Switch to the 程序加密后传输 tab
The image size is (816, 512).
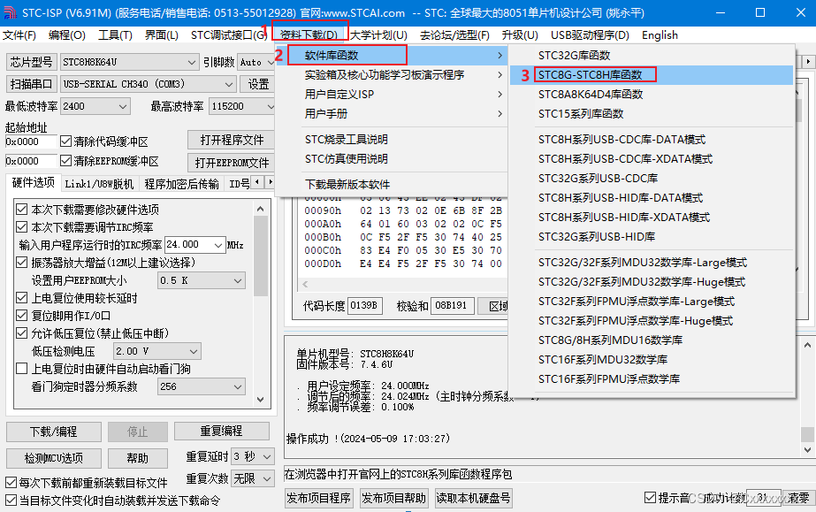[x=181, y=184]
